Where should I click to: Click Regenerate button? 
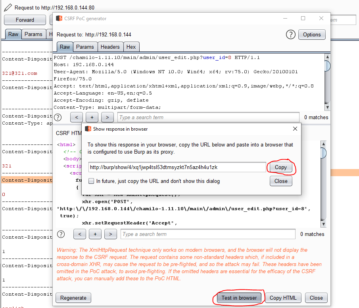[73, 298]
